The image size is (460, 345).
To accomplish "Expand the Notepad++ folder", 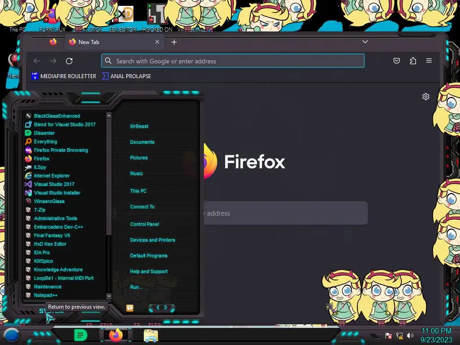I will (41, 295).
